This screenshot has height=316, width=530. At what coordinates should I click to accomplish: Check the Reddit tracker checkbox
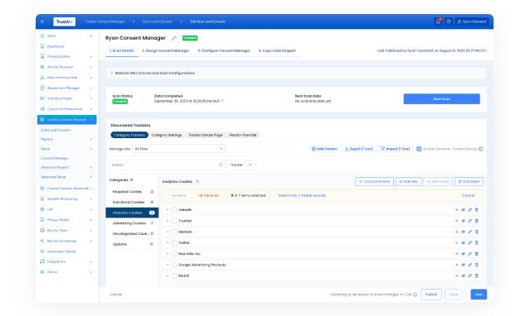click(174, 275)
